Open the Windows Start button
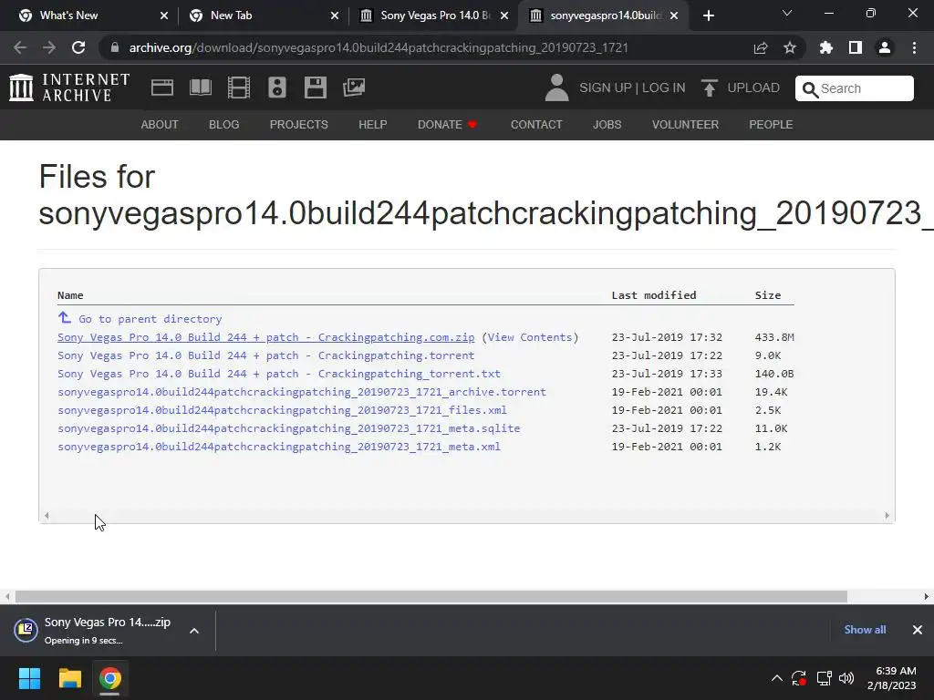The height and width of the screenshot is (700, 934). [29, 678]
